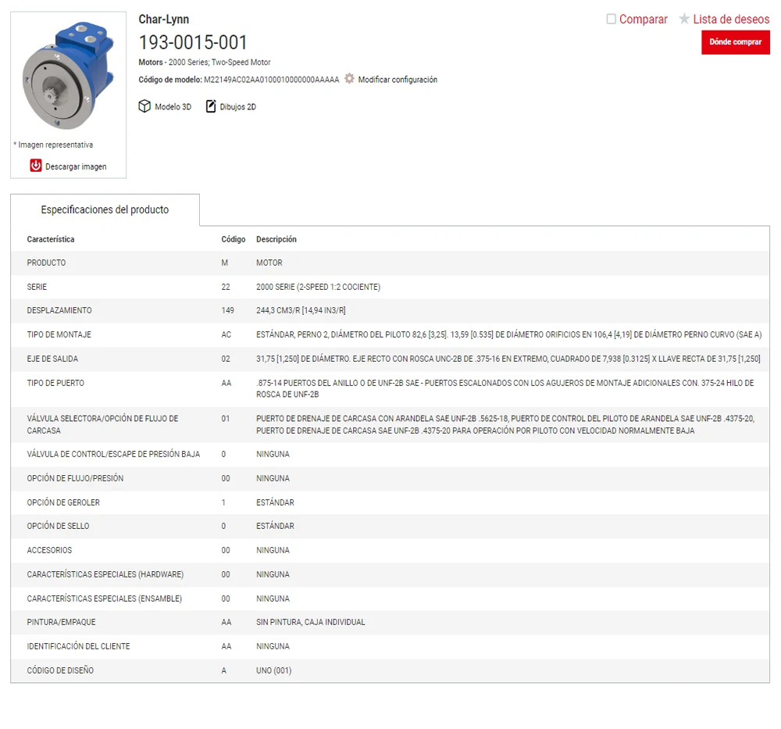Click ESTÁNDAR in OPCIÓN DE GEROLER row
The image size is (781, 729).
click(275, 502)
